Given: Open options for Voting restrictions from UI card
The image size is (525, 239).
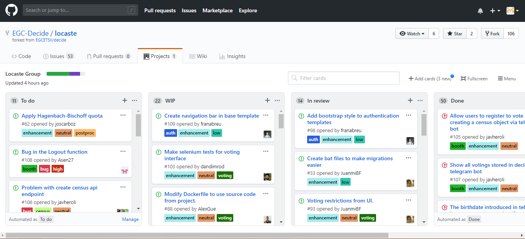Looking at the screenshot, I should pyautogui.click(x=408, y=200).
